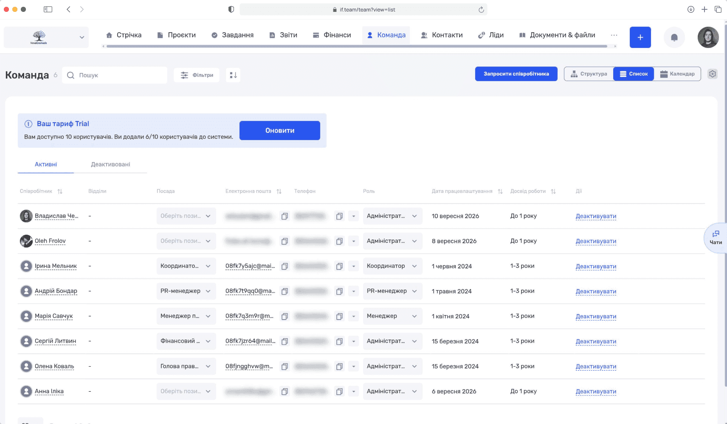Click the blue plus create button
This screenshot has height=424, width=727.
click(640, 37)
